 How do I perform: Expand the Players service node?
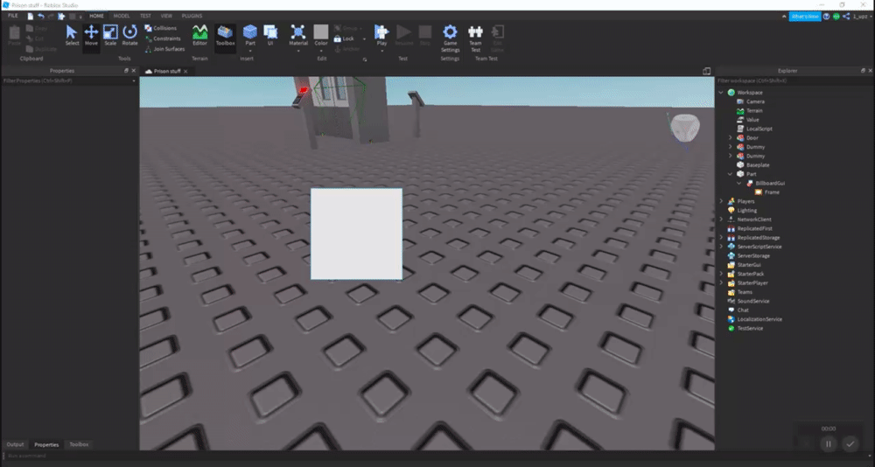[x=721, y=201]
